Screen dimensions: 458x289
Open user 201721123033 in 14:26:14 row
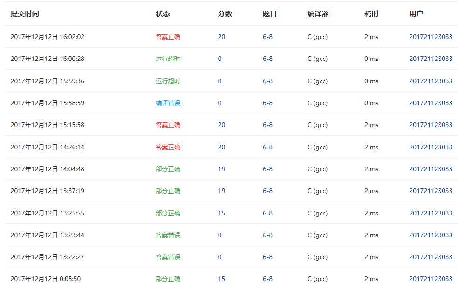431,147
